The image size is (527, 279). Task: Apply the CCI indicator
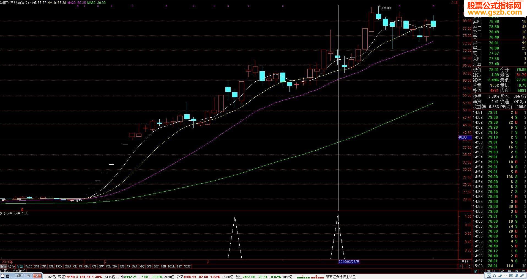tap(149, 266)
